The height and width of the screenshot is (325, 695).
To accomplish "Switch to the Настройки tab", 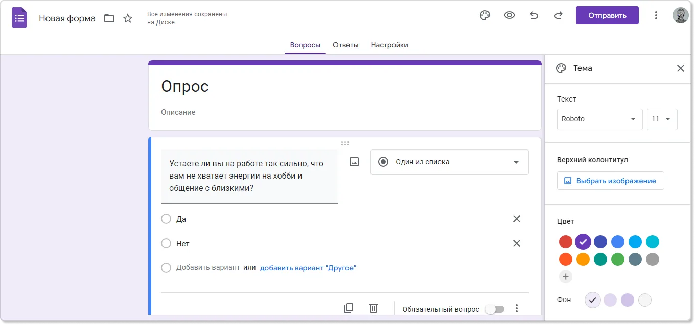I will [389, 45].
